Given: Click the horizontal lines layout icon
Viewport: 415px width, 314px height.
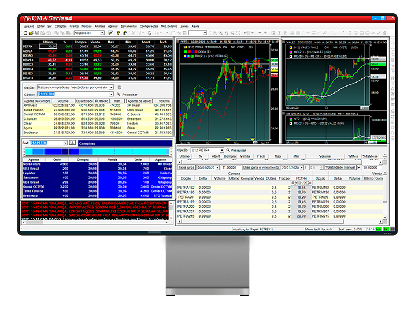Looking at the screenshot, I should [292, 33].
